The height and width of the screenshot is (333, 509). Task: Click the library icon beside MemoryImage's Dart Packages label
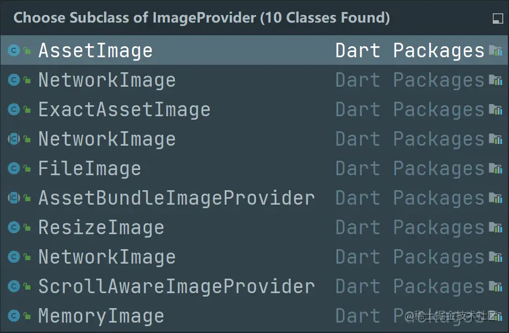click(496, 316)
